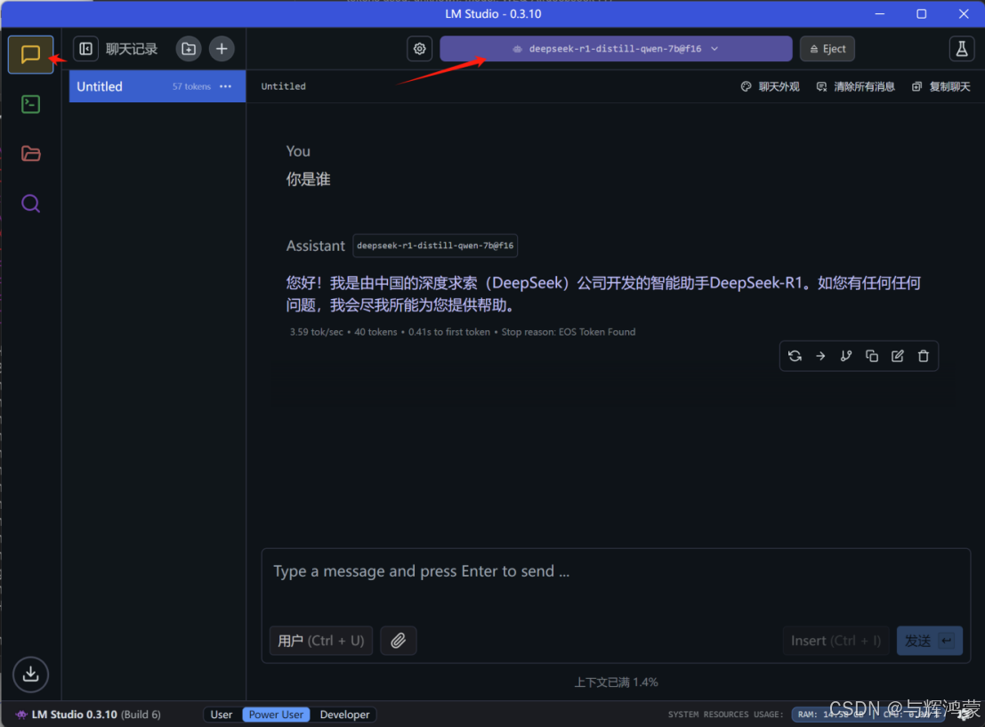Screen dimensions: 985x727
Task: Eject the loaded model
Action: coord(828,49)
